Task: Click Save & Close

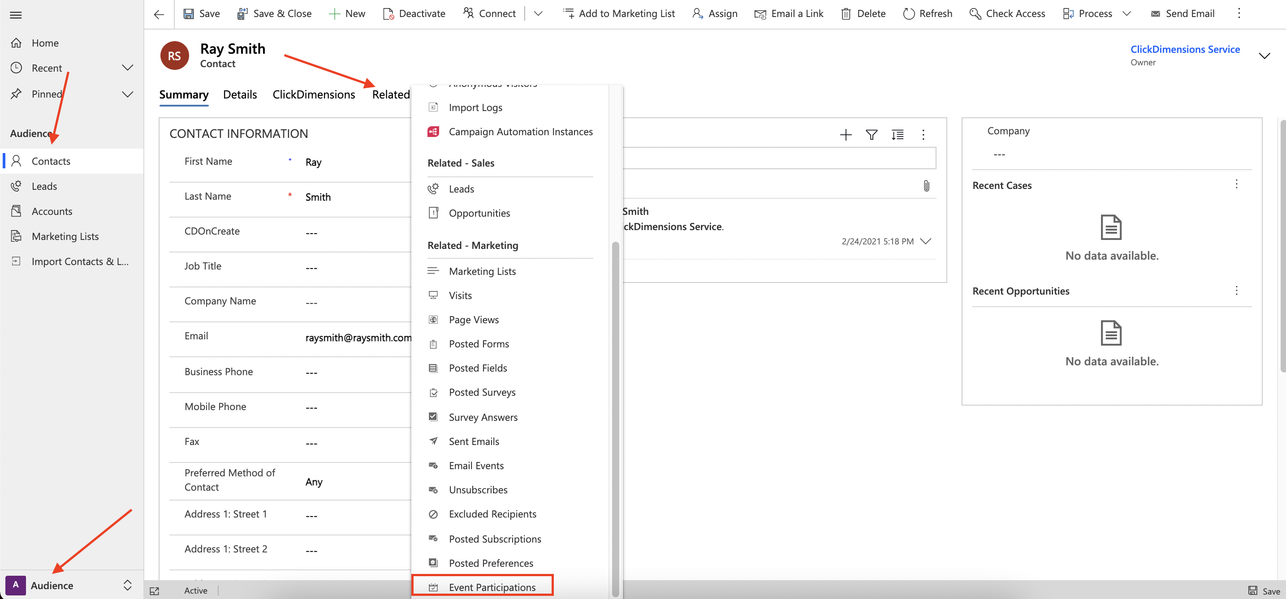Action: (x=275, y=14)
